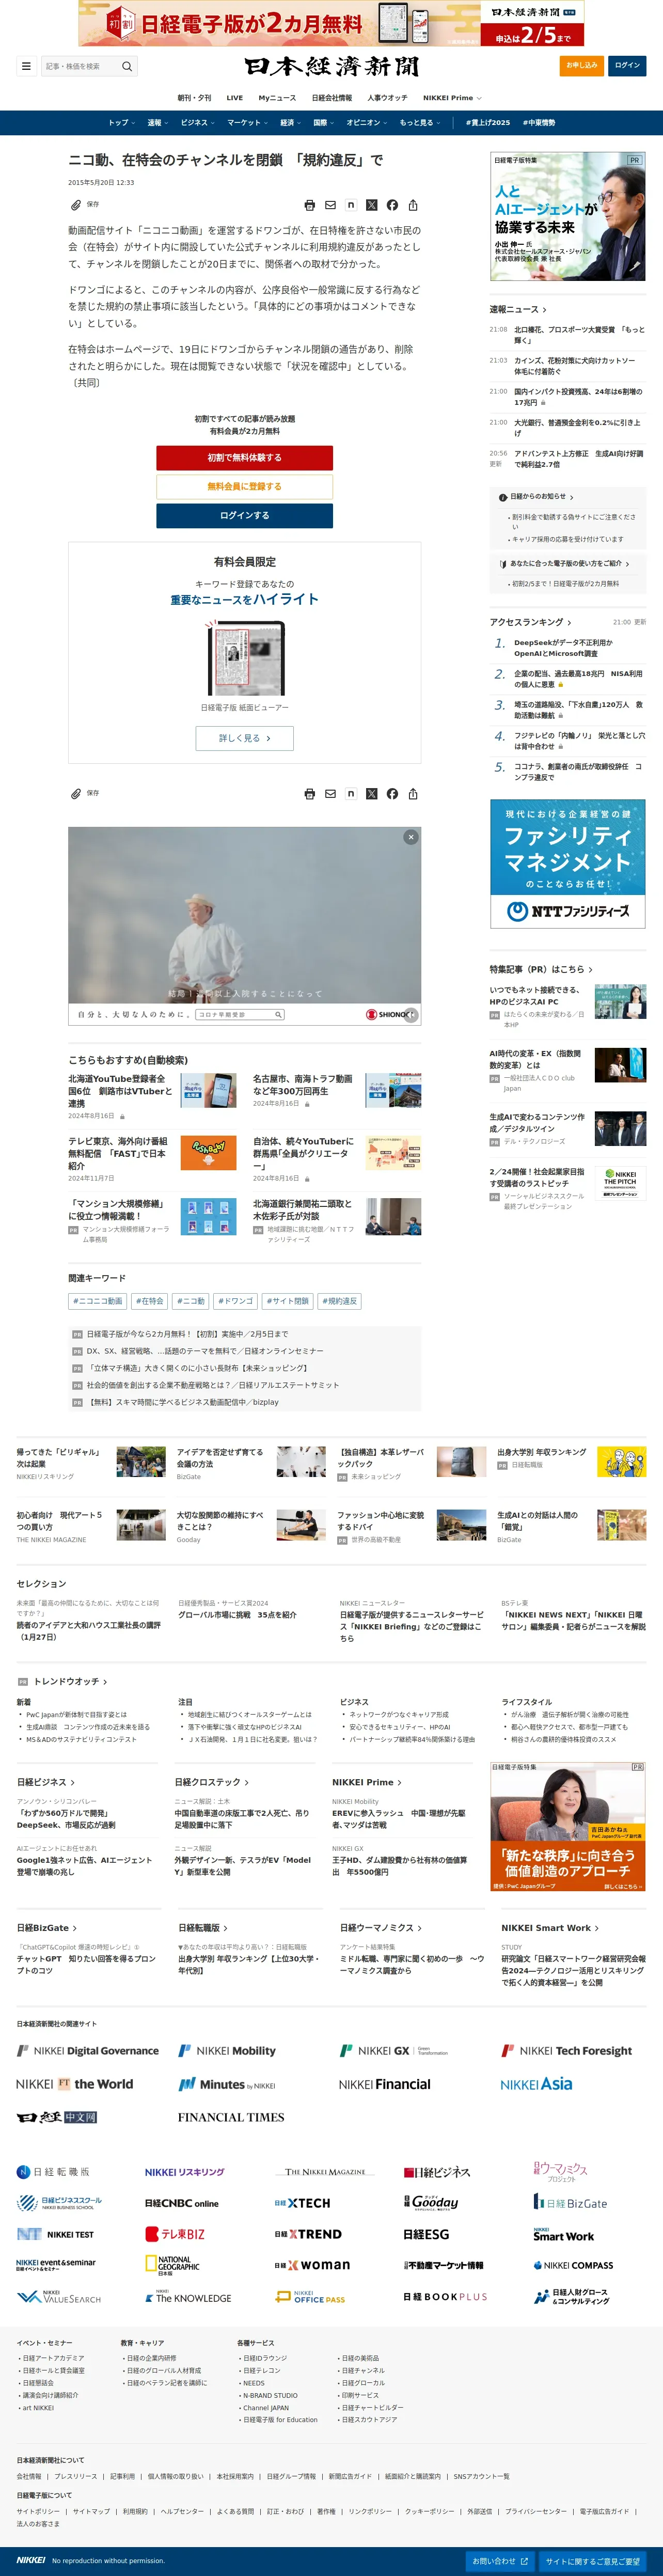Share to note via the 'n' icon under article date
This screenshot has height=2576, width=663.
(351, 205)
